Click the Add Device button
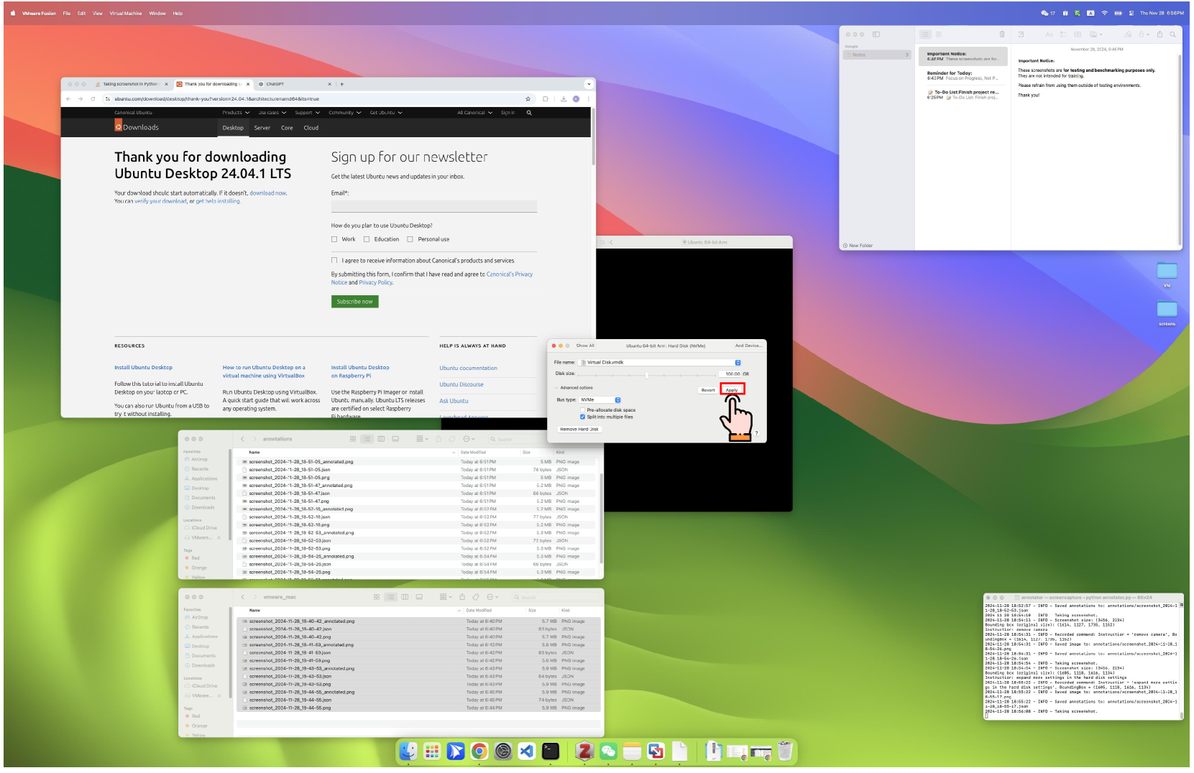1194x773 pixels. click(x=748, y=346)
